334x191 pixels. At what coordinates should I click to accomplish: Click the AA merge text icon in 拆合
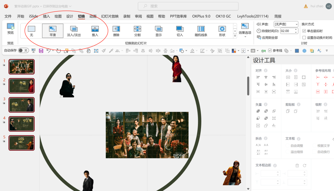266,145
